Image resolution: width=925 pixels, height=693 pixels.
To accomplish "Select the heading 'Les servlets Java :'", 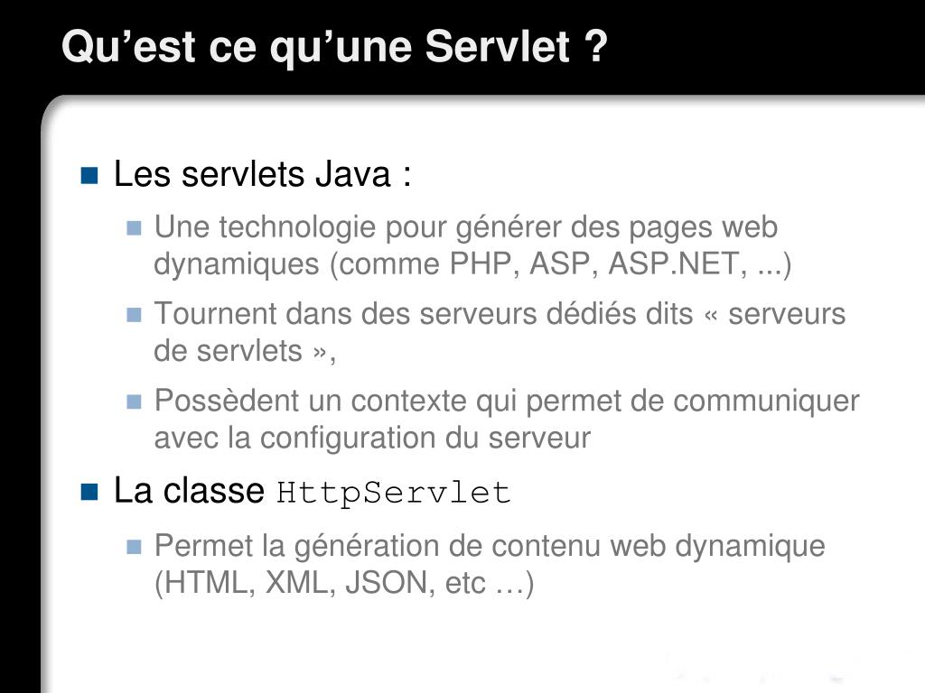I will (263, 174).
